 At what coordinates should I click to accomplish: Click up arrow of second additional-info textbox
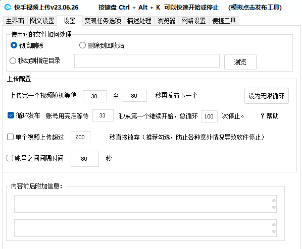click(274, 224)
